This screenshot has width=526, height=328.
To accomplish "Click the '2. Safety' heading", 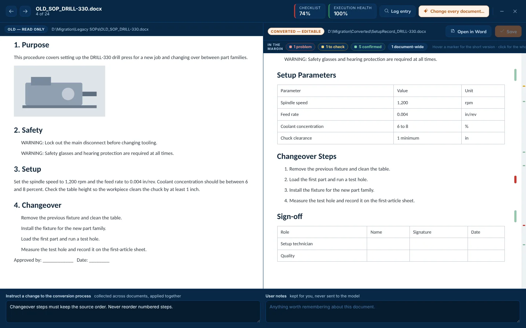I will [28, 130].
